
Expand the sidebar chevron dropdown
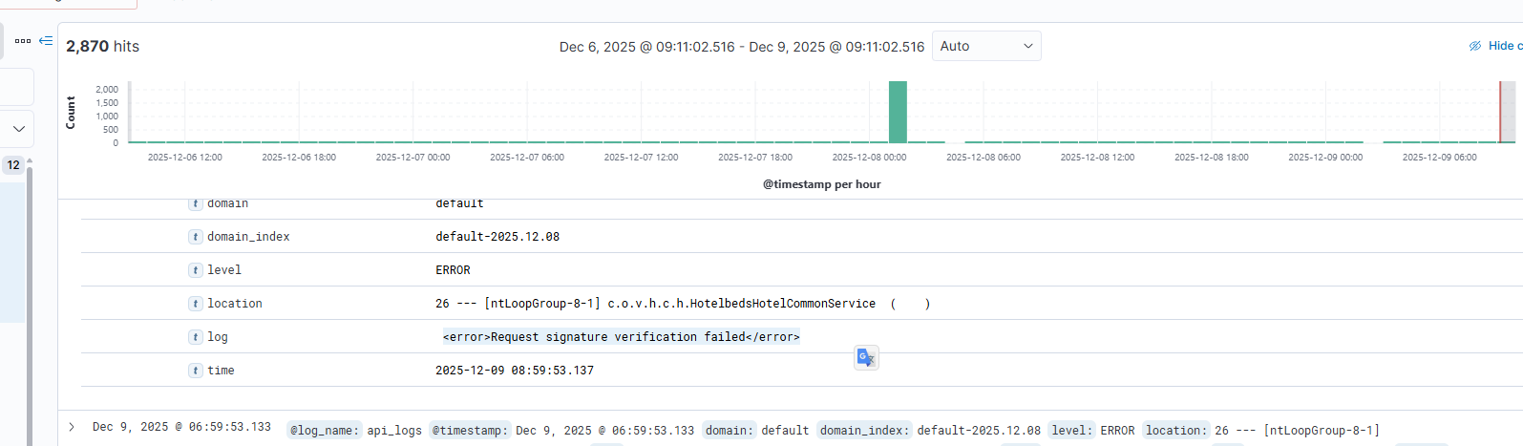[x=18, y=129]
